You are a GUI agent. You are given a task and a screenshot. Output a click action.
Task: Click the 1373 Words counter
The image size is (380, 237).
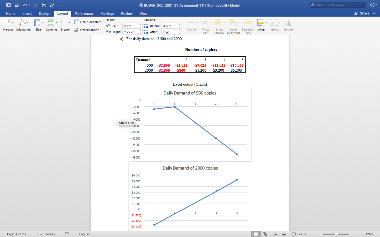[x=46, y=234]
